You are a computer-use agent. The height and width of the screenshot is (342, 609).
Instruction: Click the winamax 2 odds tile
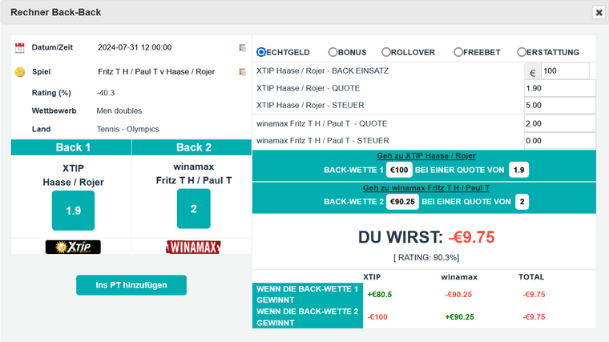[193, 209]
